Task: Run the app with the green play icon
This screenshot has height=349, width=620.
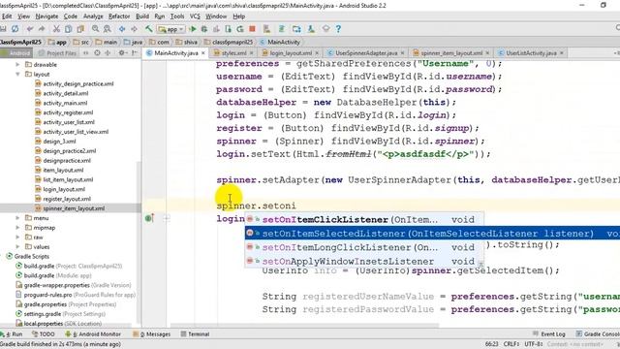Action: coord(193,29)
